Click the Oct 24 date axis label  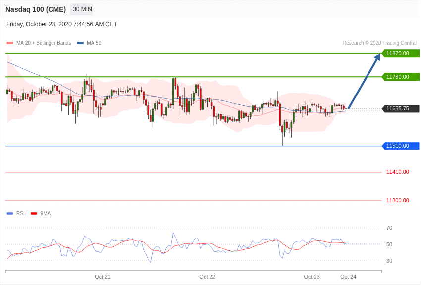coord(348,277)
